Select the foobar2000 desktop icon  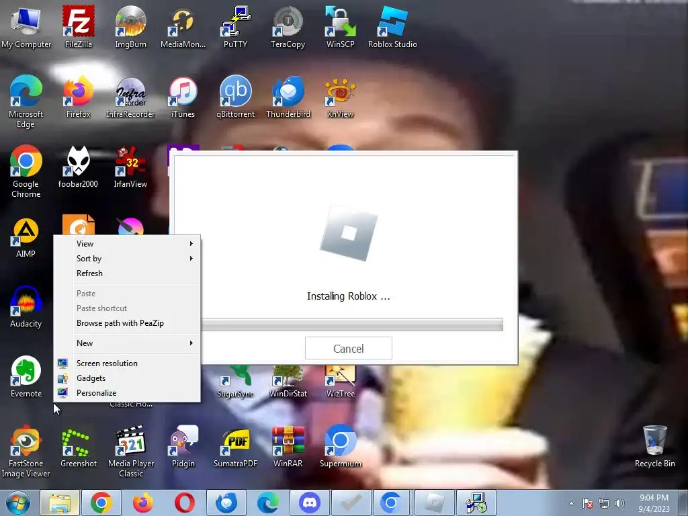pyautogui.click(x=78, y=167)
